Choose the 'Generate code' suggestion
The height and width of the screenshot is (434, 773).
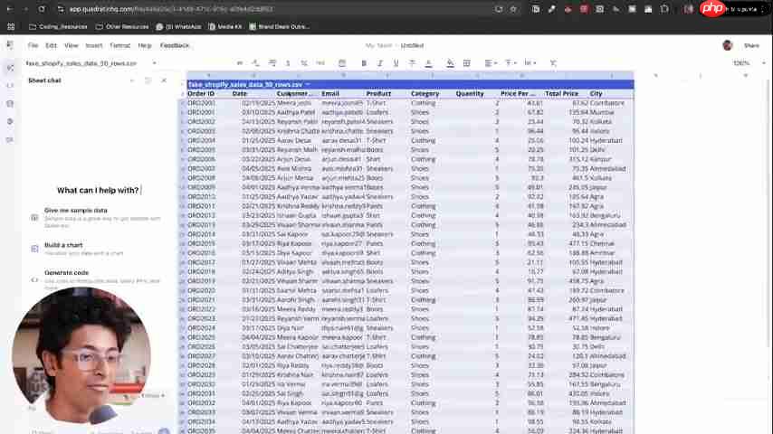(x=97, y=279)
